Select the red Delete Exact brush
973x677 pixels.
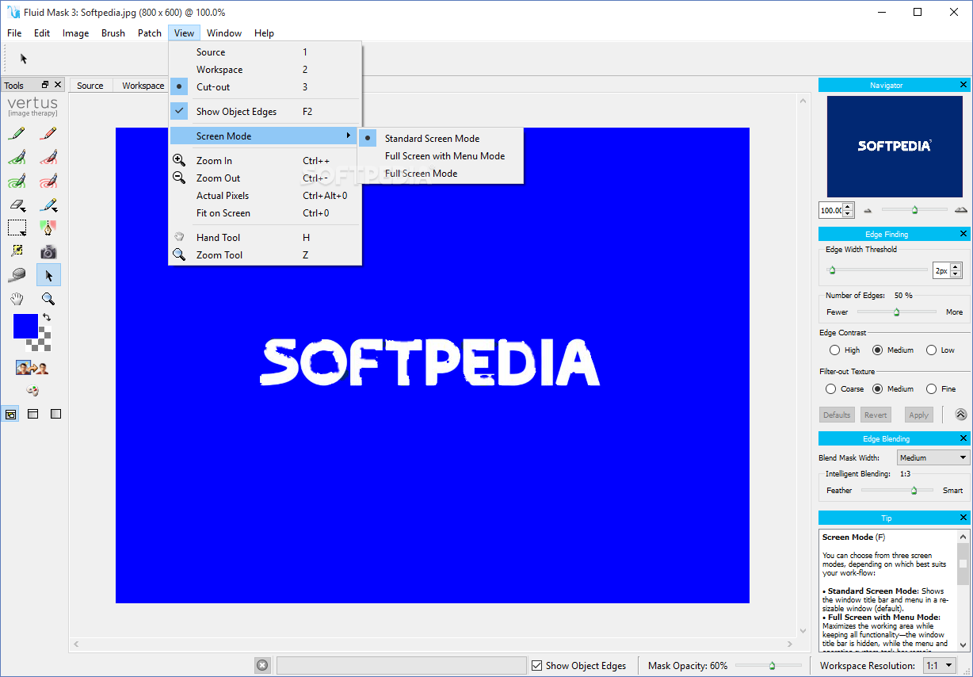coord(48,134)
